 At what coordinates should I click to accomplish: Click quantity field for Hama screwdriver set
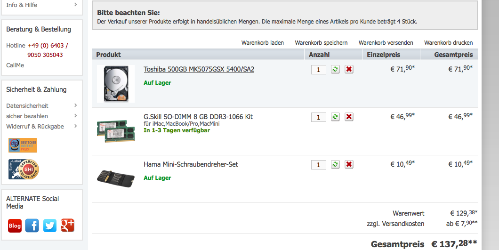click(319, 165)
